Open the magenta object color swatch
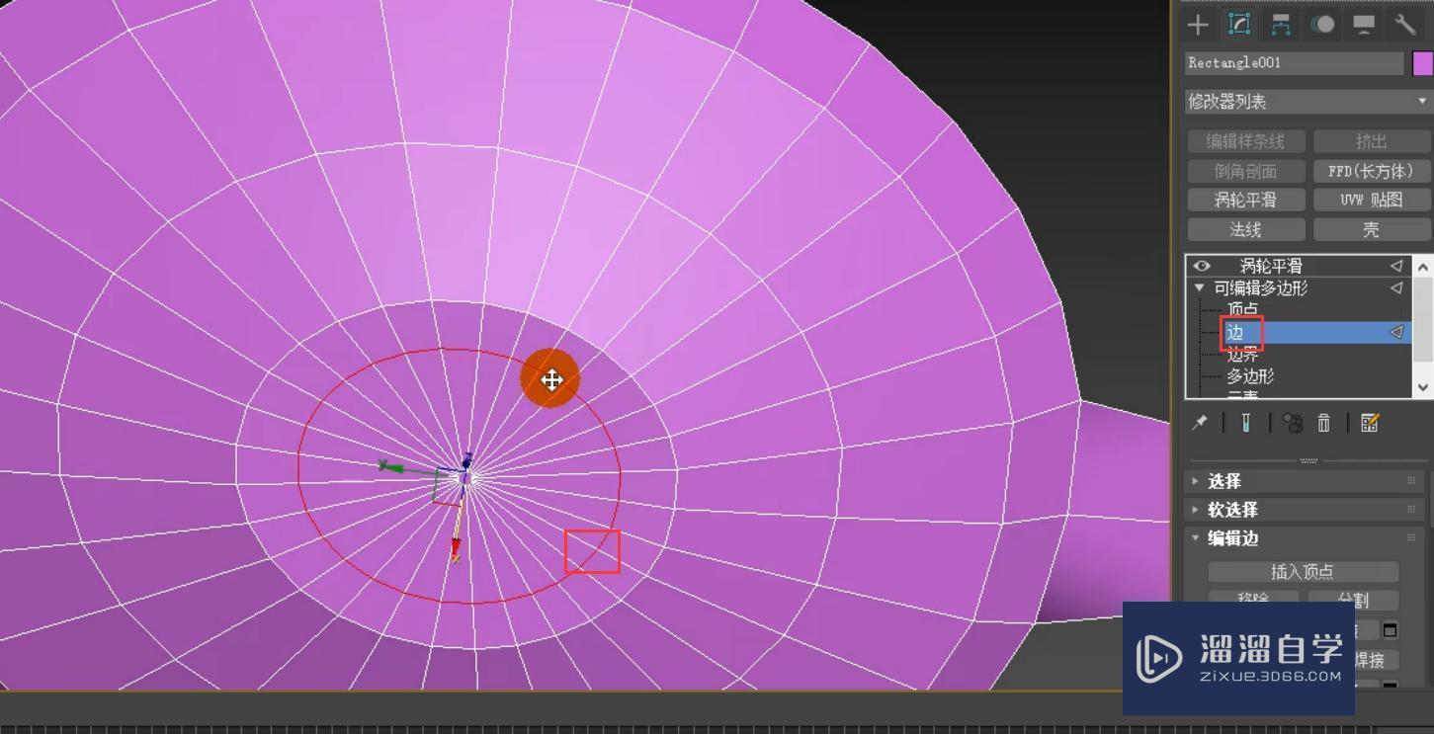The width and height of the screenshot is (1434, 734). pyautogui.click(x=1422, y=63)
